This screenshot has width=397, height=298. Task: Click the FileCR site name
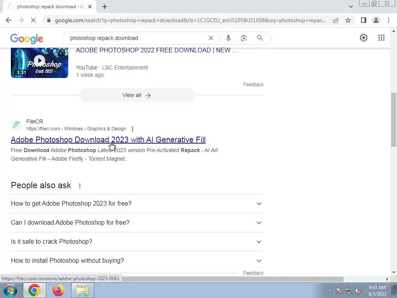pyautogui.click(x=35, y=121)
